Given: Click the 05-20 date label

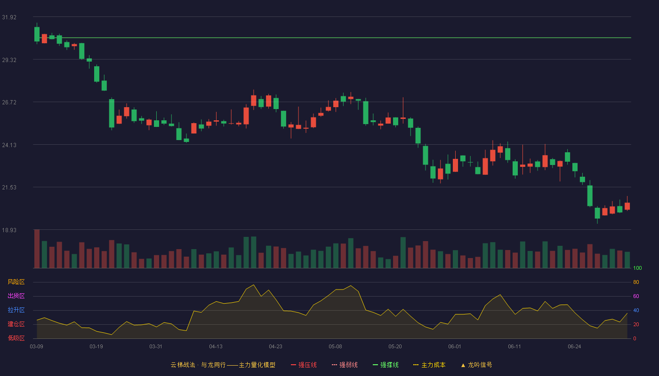Looking at the screenshot, I should pyautogui.click(x=395, y=346).
